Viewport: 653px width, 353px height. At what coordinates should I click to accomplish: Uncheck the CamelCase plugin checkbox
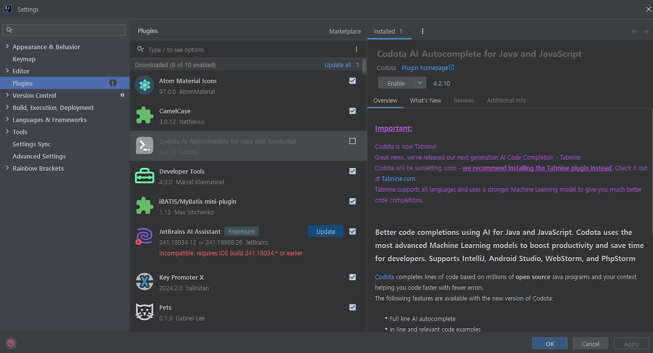tap(353, 111)
